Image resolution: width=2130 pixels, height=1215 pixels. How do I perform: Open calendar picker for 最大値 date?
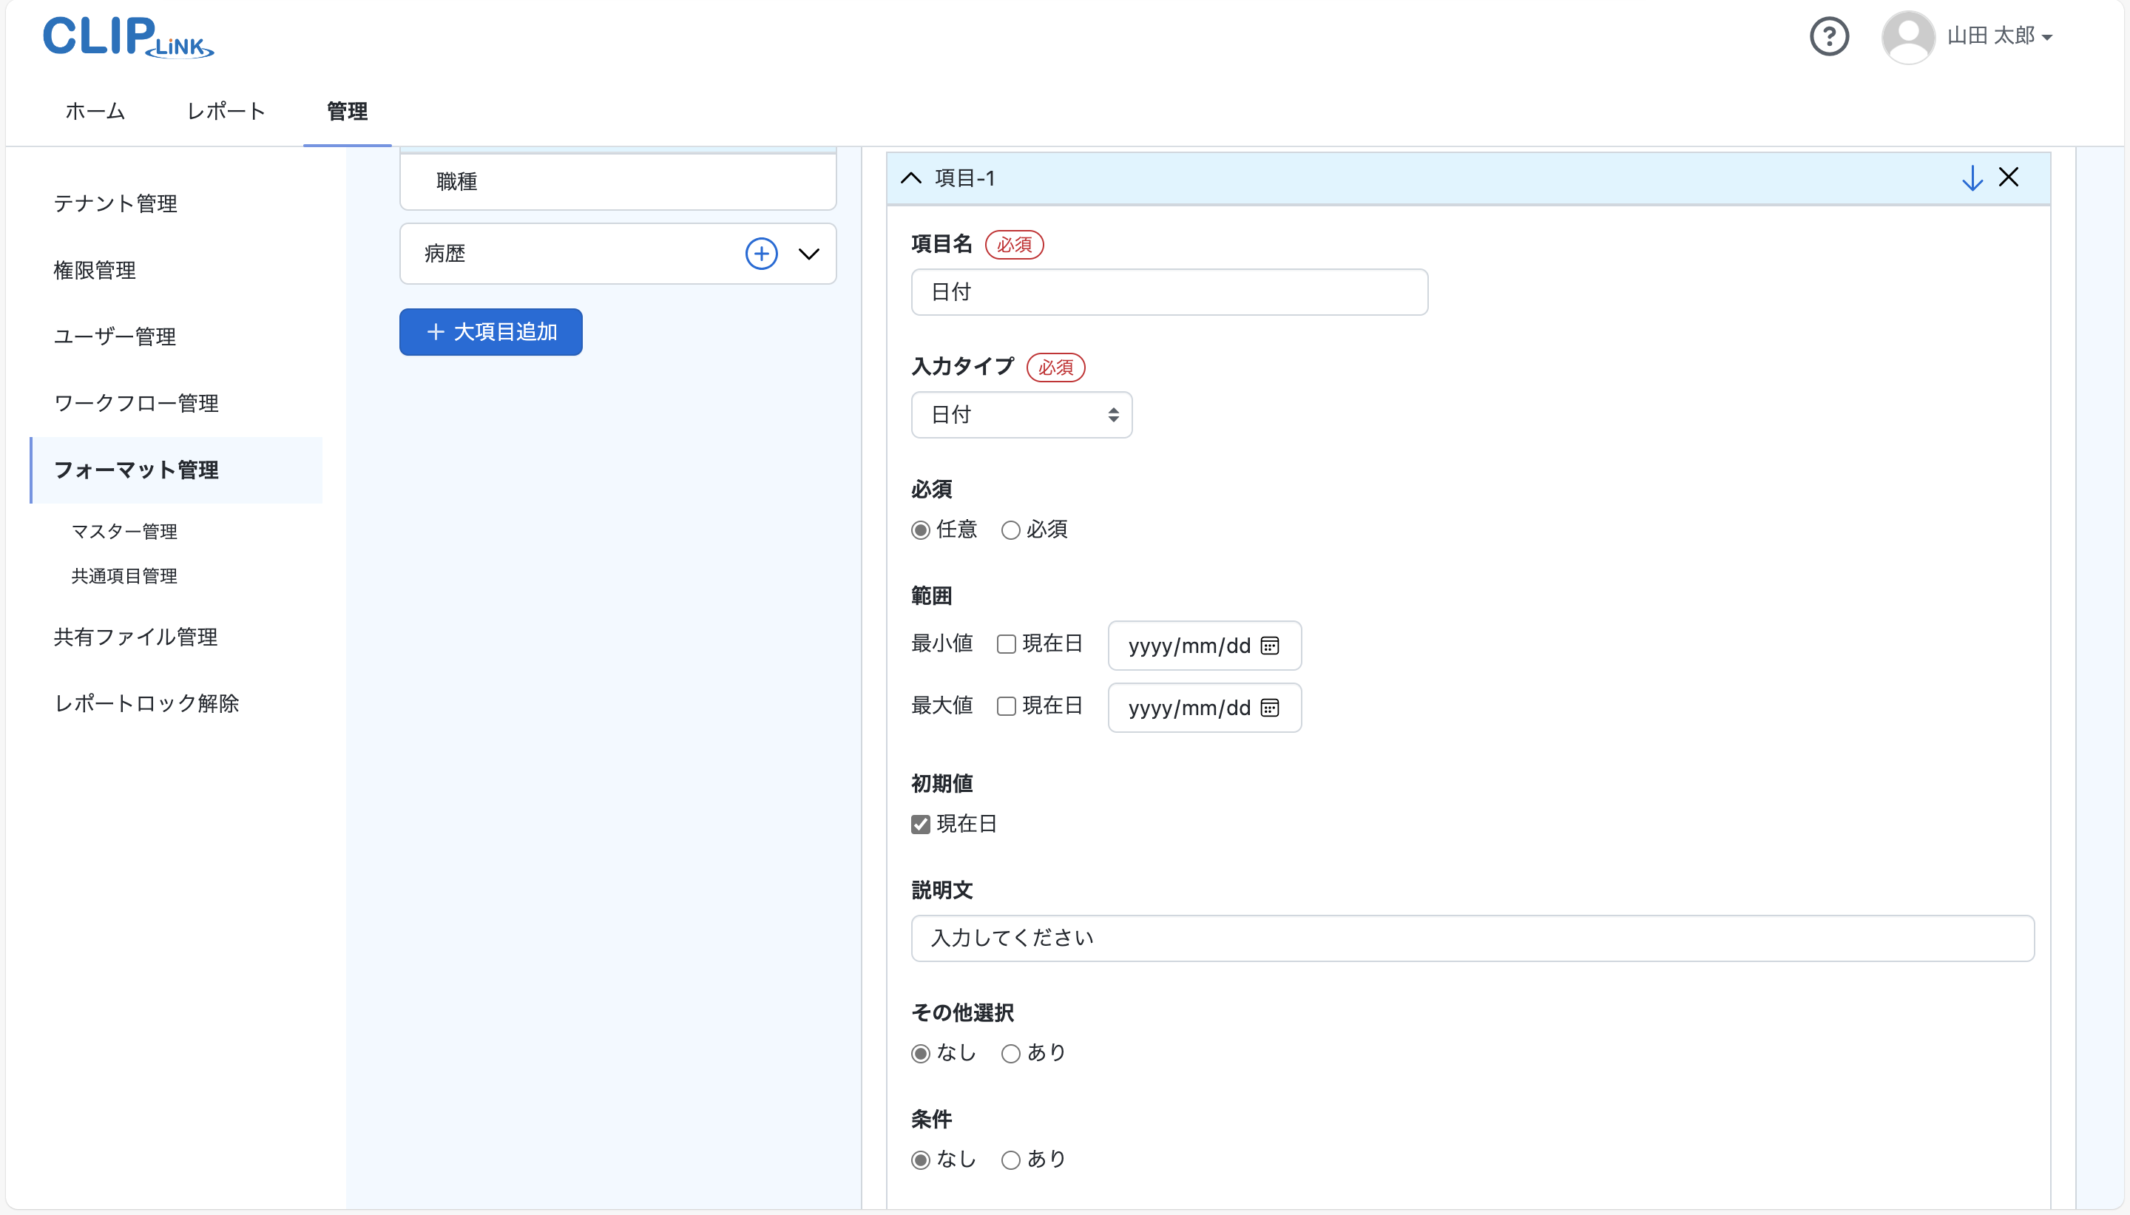pos(1270,708)
